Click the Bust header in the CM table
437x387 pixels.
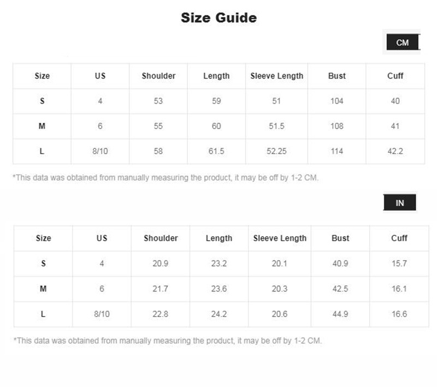tap(337, 76)
